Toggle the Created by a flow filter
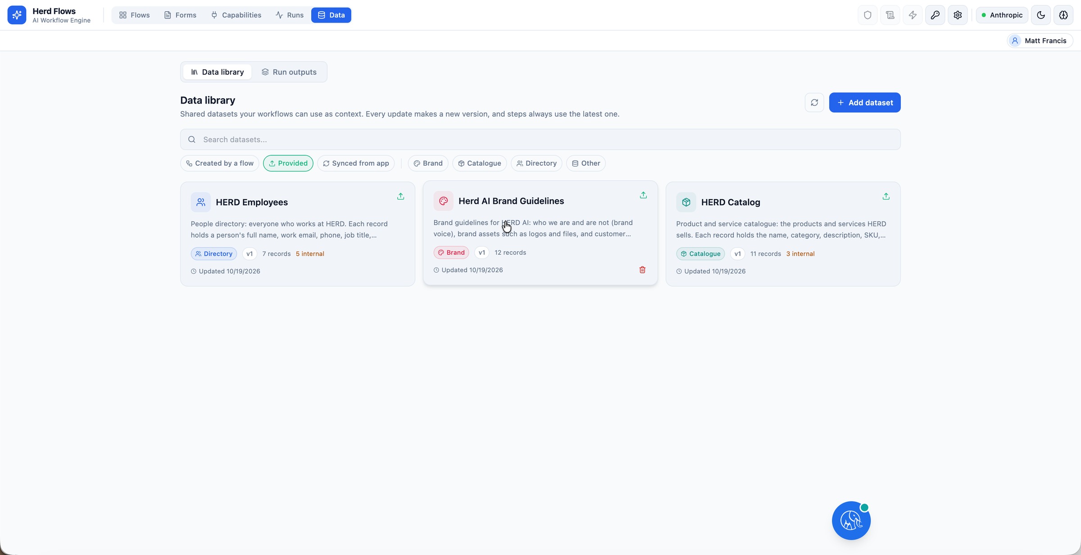1081x555 pixels. [220, 163]
